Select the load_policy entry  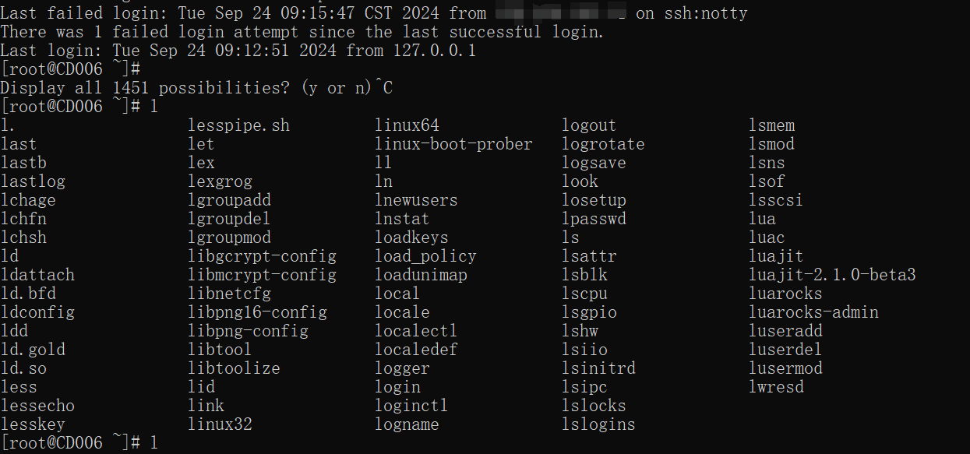[425, 256]
